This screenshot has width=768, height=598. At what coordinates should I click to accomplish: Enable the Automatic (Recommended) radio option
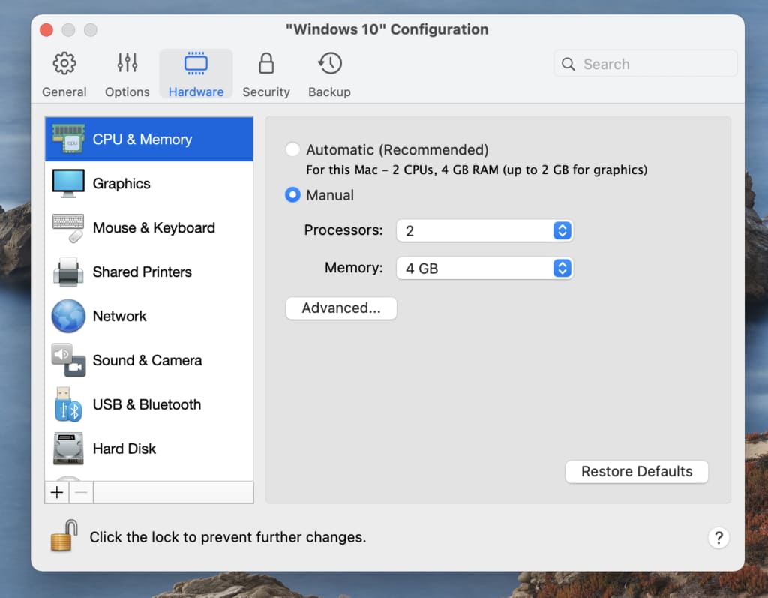coord(293,150)
